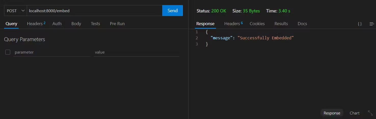376x119 pixels.
Task: Click the Time 3.40 s text
Action: 278,11
